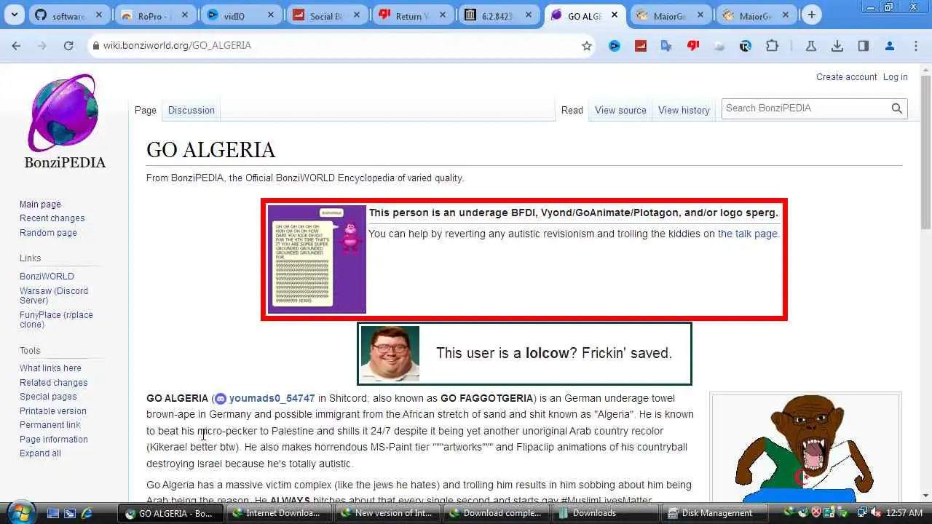Viewport: 932px width, 524px height.
Task: Click the character illustration thumbnail at right
Action: point(805,448)
